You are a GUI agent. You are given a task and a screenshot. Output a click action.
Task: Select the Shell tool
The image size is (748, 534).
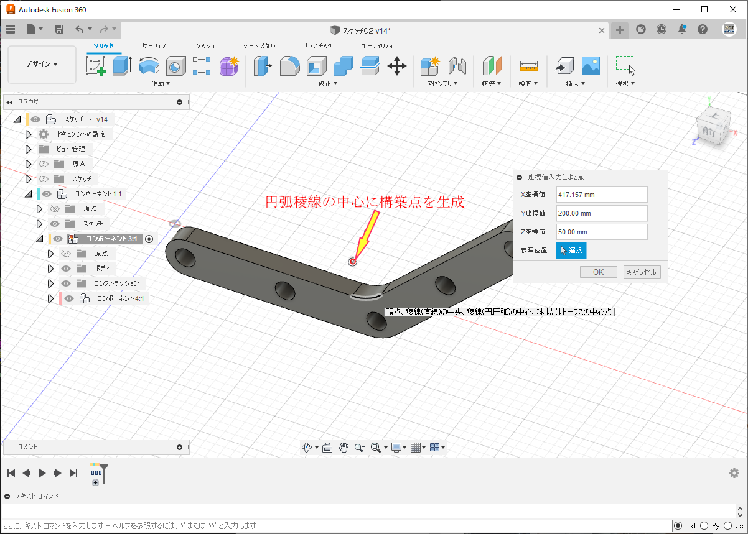click(x=317, y=66)
